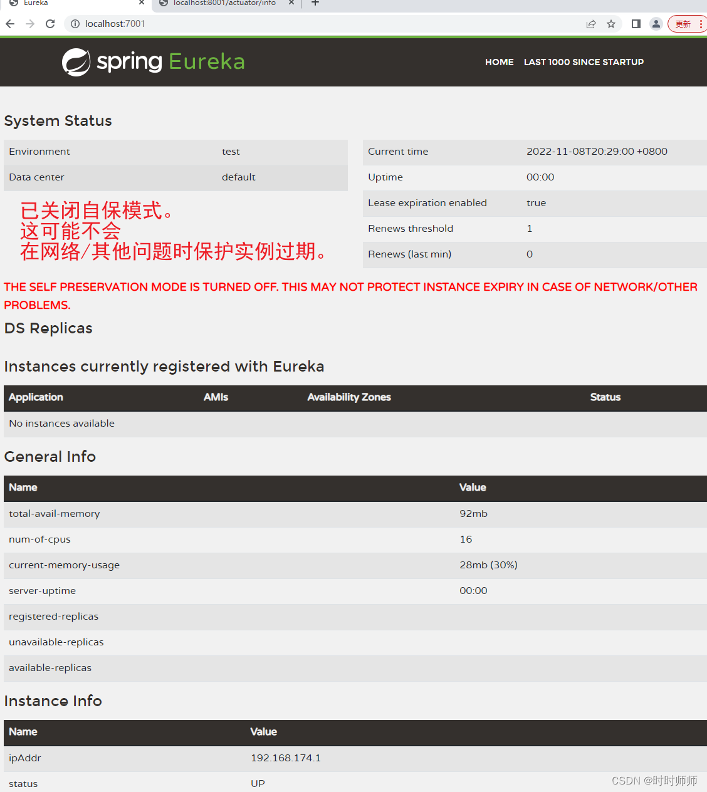The height and width of the screenshot is (792, 707).
Task: Open the HOME nav link
Action: click(x=500, y=62)
